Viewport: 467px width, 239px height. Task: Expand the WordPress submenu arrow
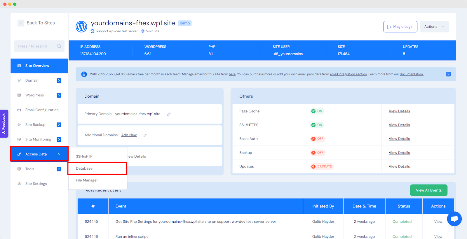(x=59, y=95)
